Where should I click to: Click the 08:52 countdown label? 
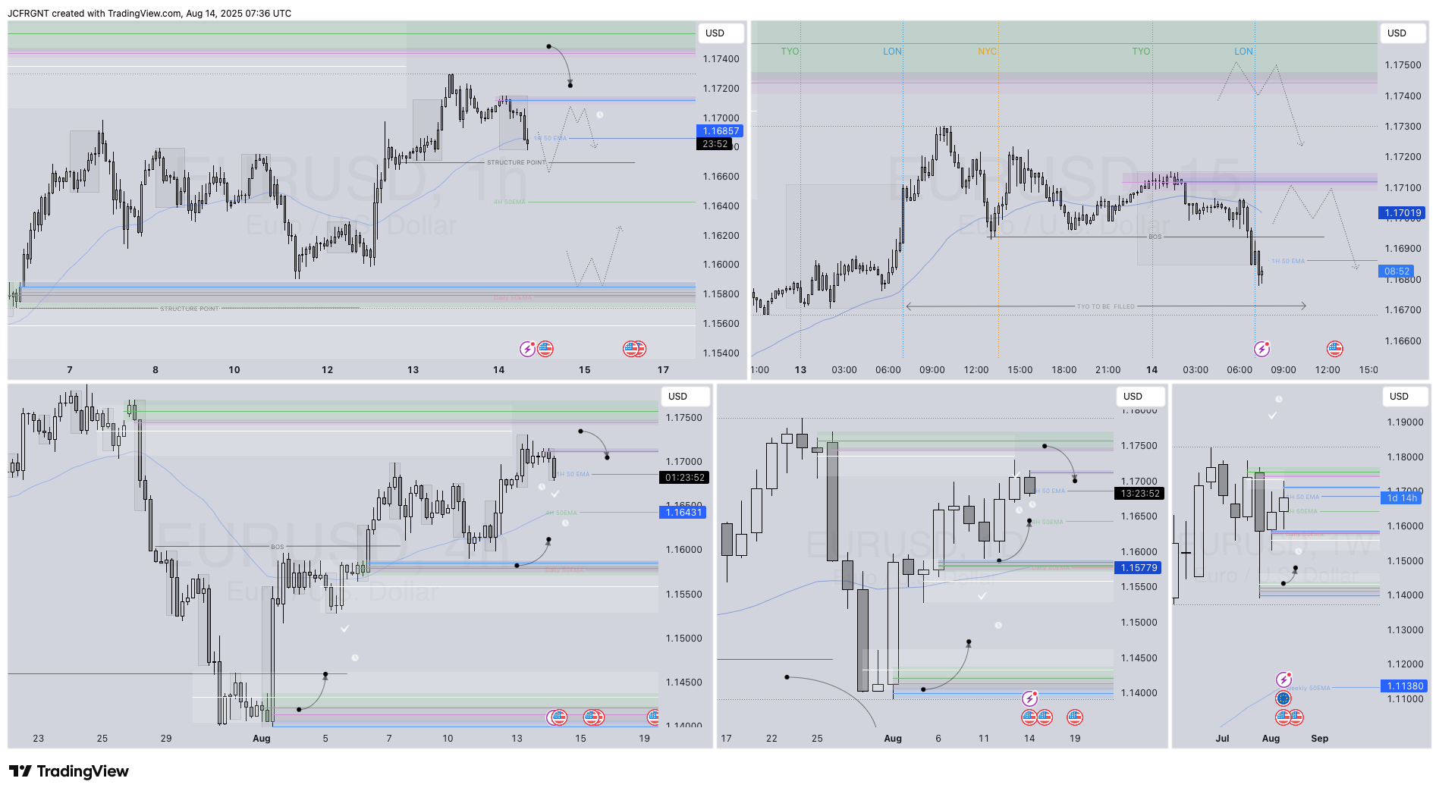(x=1397, y=271)
